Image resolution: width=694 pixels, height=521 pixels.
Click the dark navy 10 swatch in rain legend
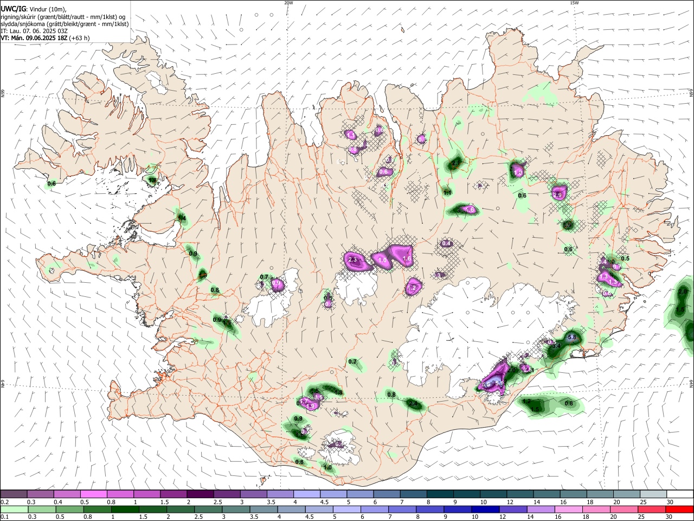(485, 509)
